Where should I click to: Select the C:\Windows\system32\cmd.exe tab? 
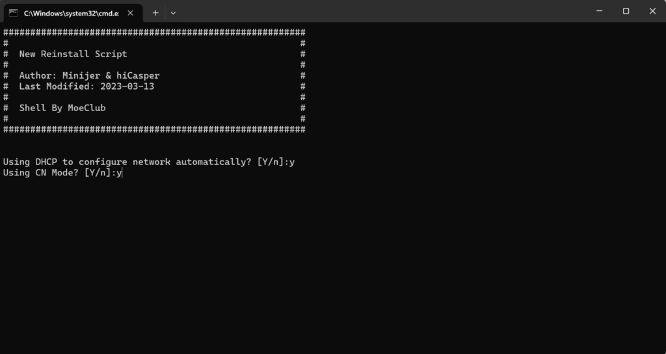pyautogui.click(x=73, y=13)
